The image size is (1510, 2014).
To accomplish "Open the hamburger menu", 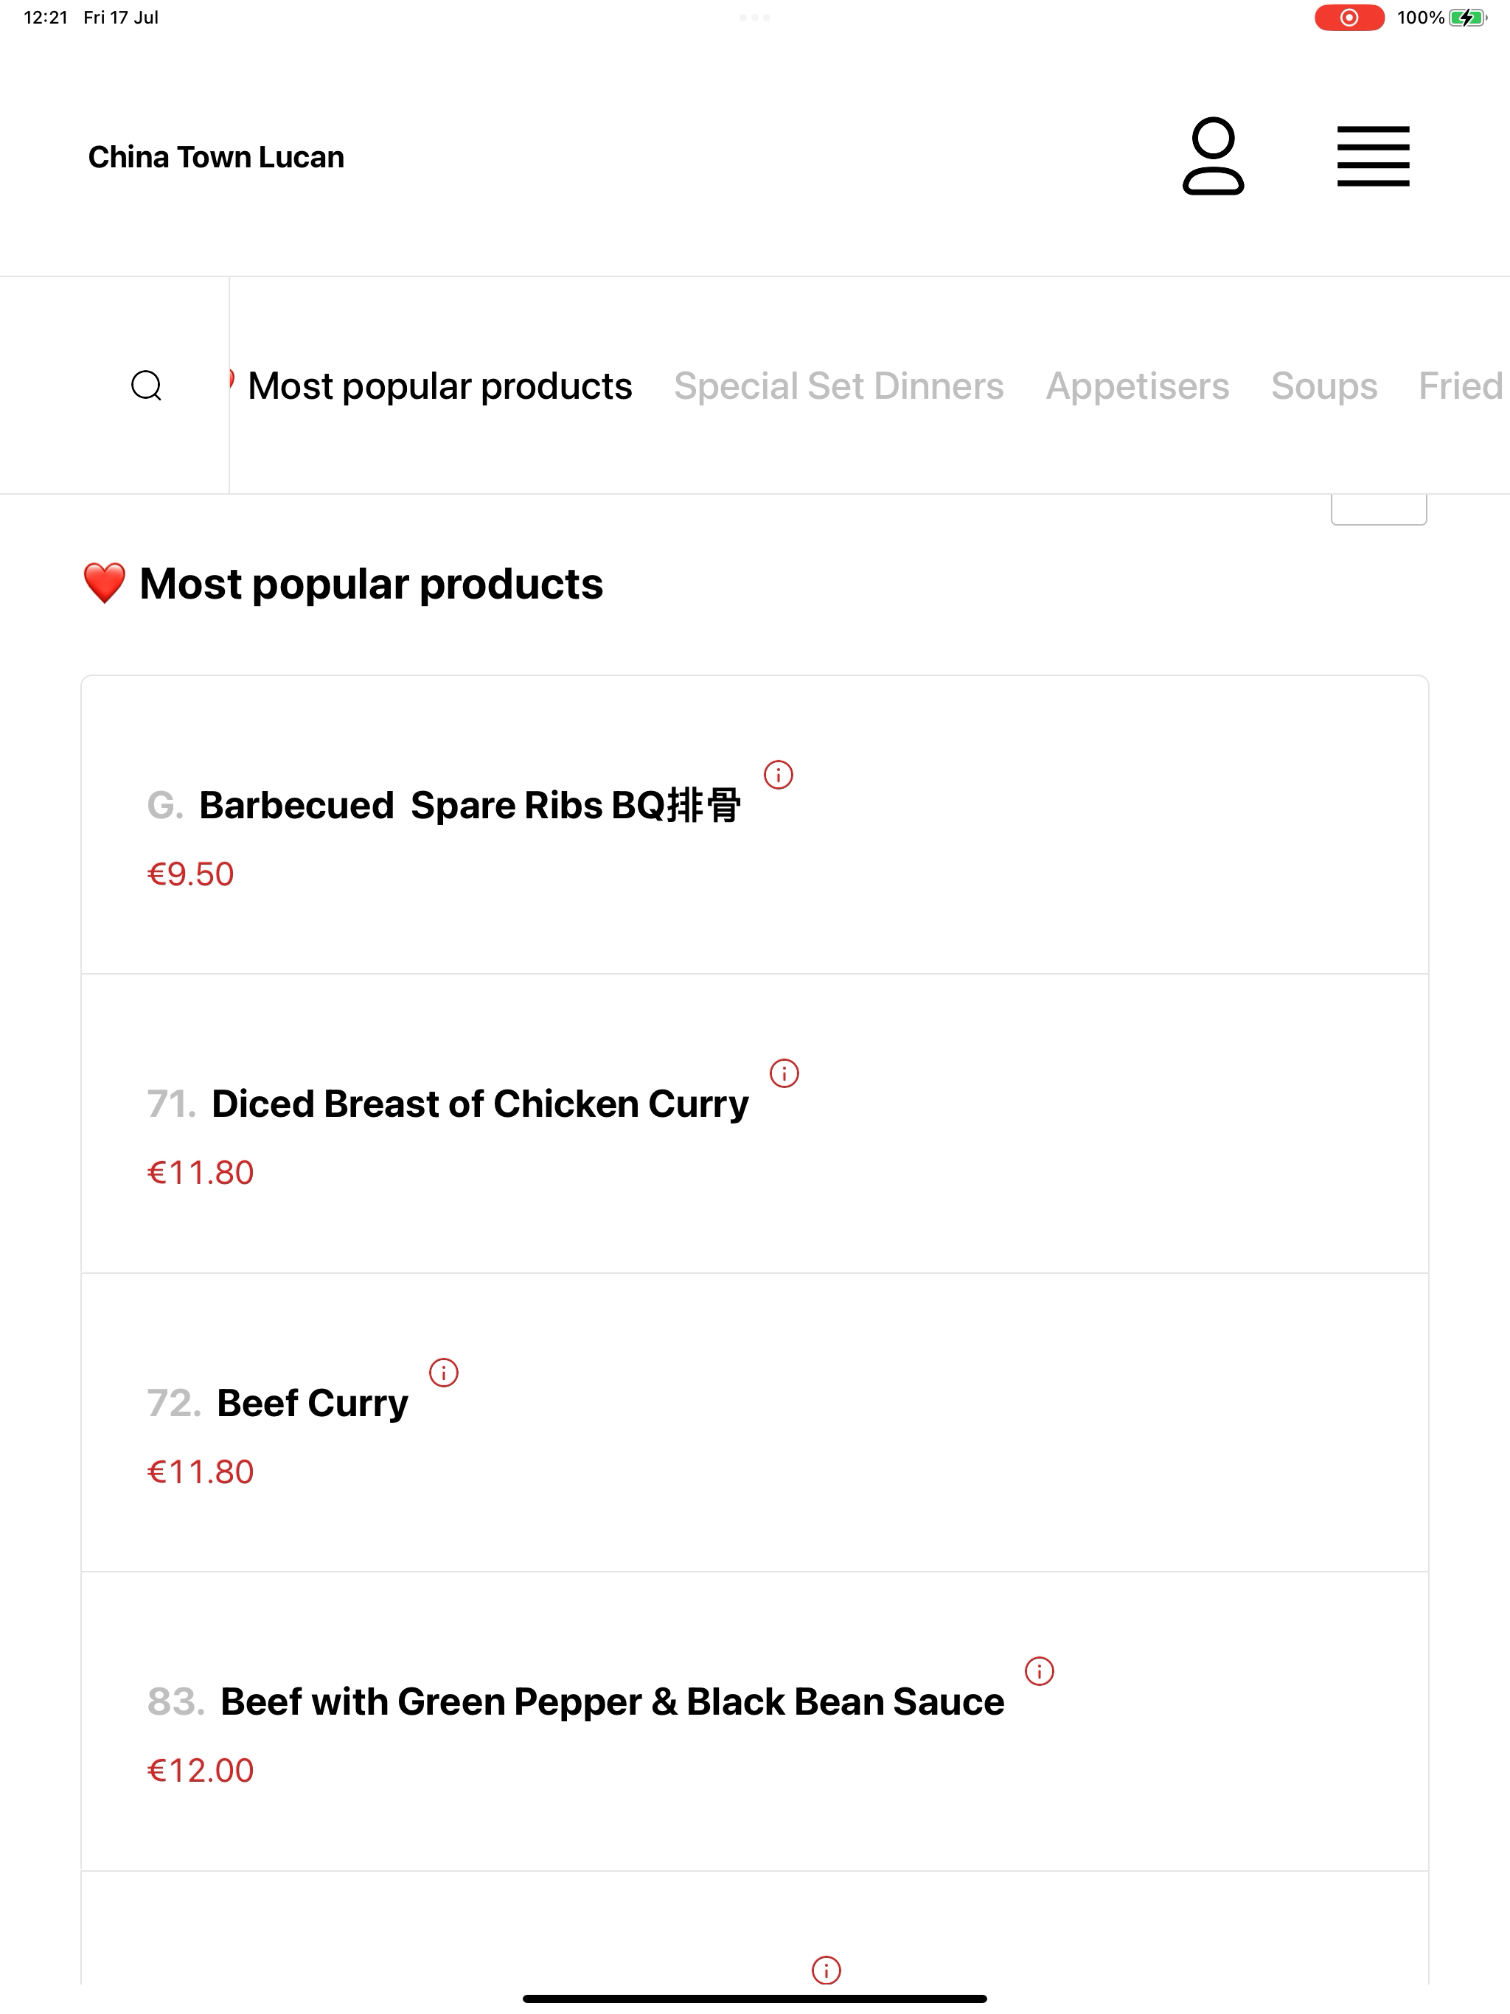I will [x=1374, y=156].
